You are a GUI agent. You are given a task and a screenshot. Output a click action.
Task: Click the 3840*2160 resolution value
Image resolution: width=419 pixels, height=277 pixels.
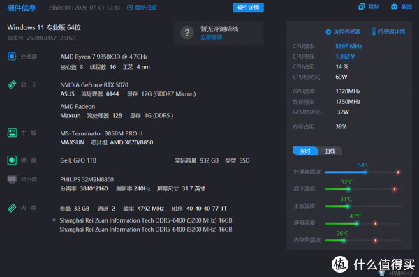[x=94, y=189]
